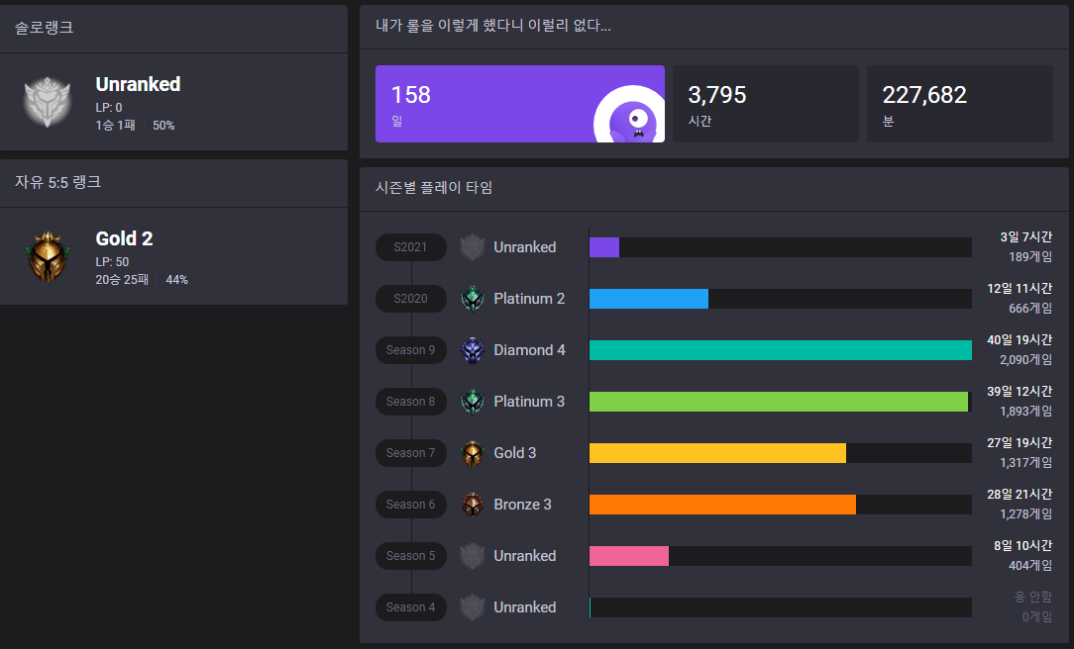Click the 1,278게임 count

click(x=1026, y=513)
